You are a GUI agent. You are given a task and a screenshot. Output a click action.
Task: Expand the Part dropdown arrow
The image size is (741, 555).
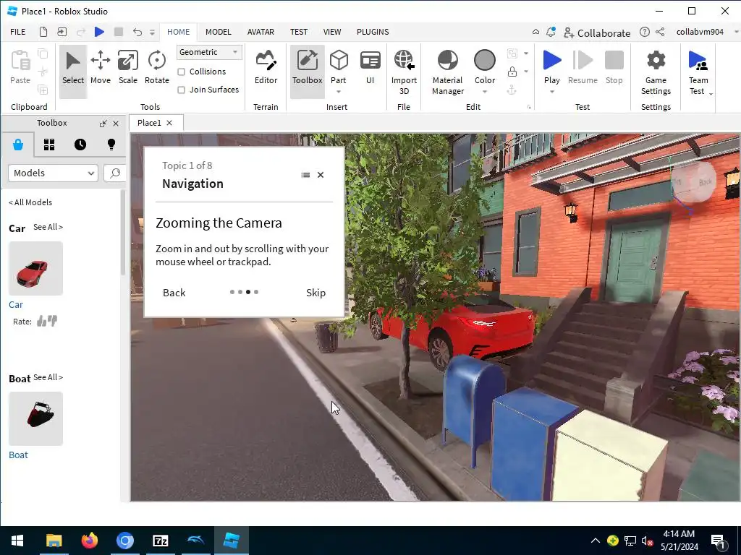coord(339,92)
